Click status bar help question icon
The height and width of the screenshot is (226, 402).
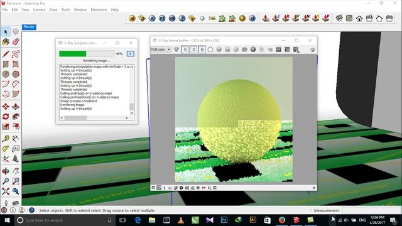pyautogui.click(x=31, y=210)
